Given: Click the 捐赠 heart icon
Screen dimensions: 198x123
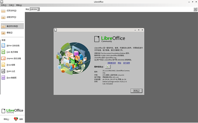Looking at the screenshot, I should [x=16, y=119].
